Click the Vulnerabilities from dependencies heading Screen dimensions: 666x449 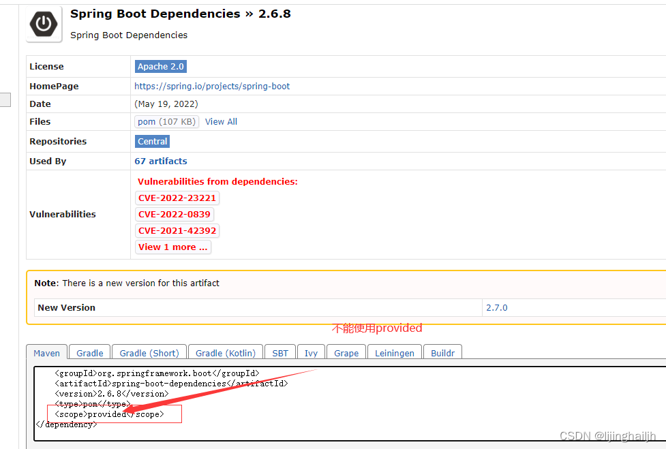click(217, 182)
